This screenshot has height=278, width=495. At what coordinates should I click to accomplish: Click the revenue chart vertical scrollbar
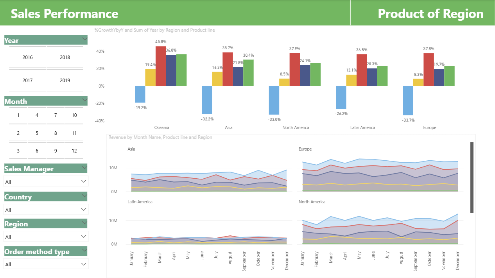[x=472, y=178]
